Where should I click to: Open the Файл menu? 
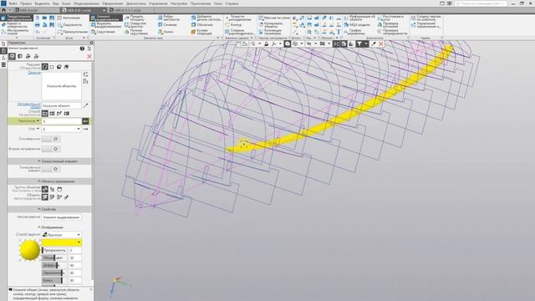click(13, 3)
